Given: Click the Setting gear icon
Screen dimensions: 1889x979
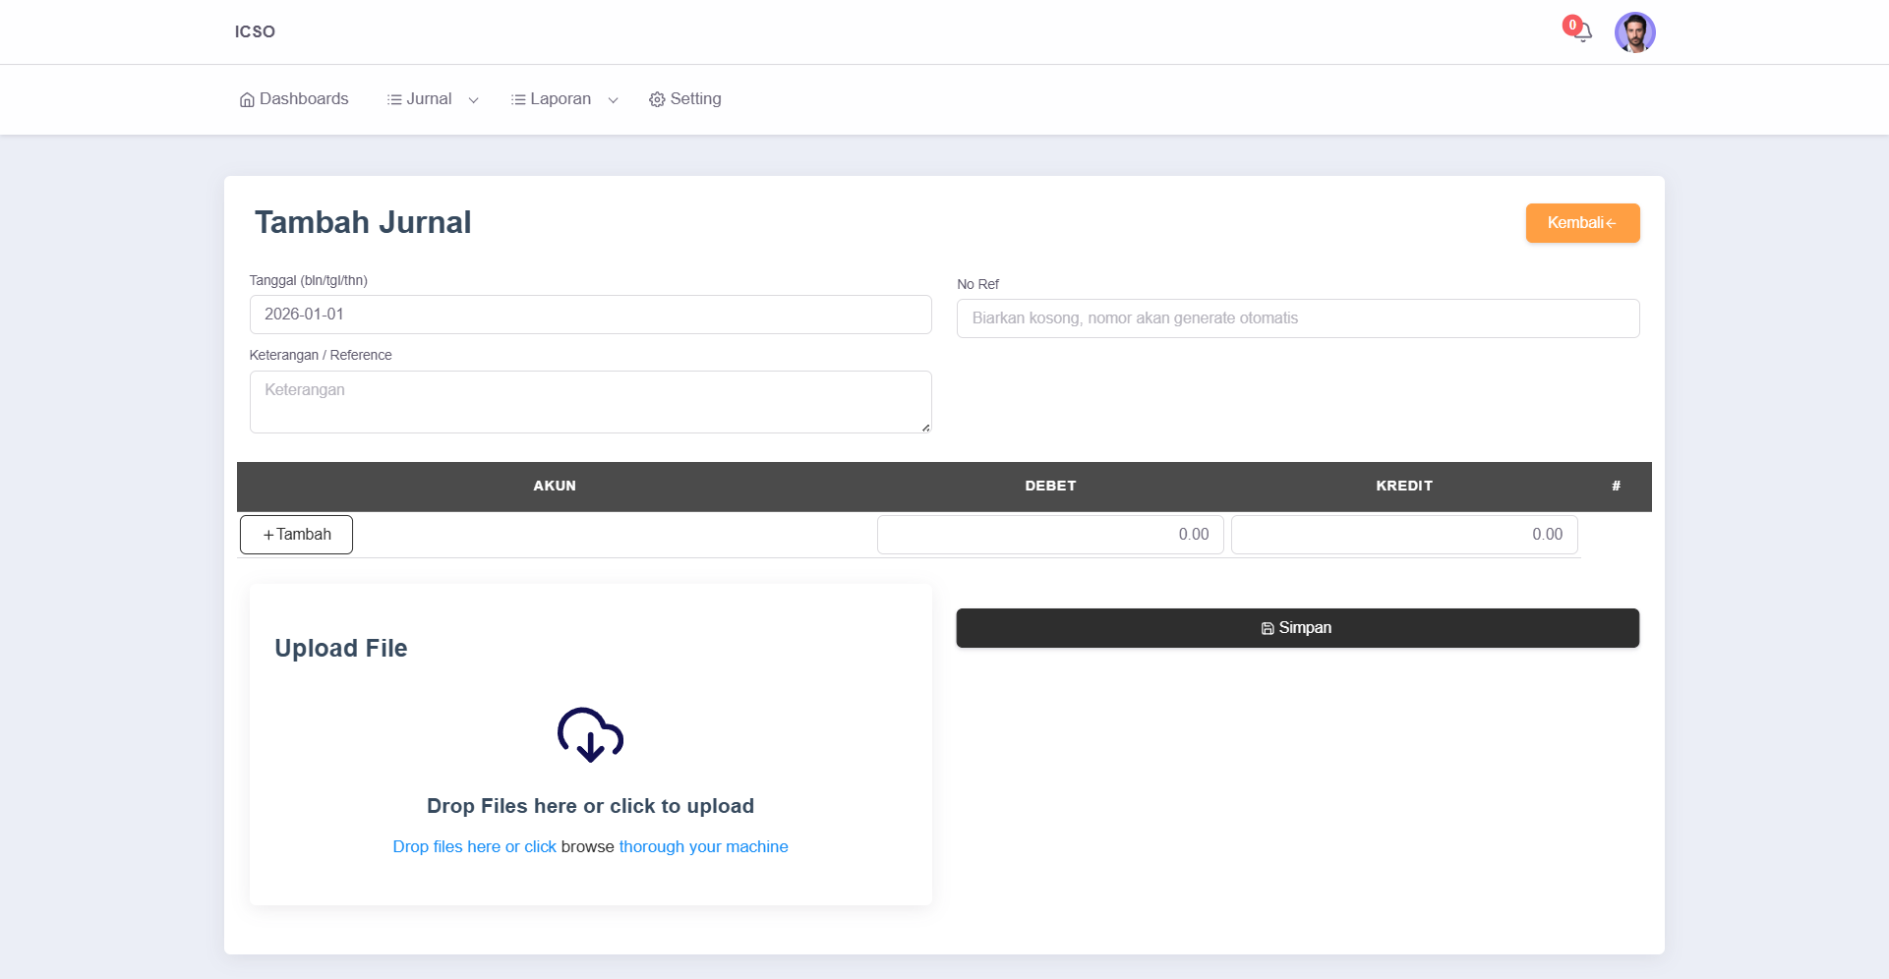Looking at the screenshot, I should (657, 100).
